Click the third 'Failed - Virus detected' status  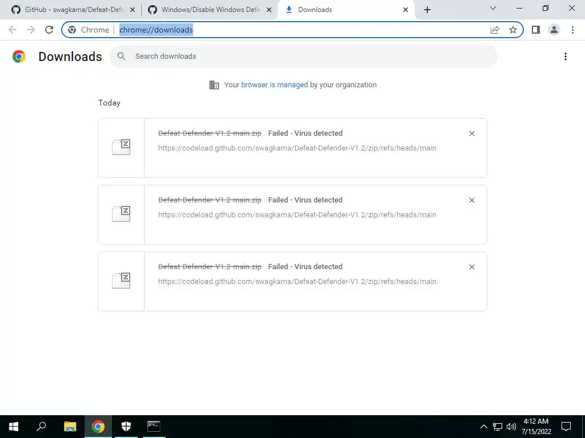305,267
